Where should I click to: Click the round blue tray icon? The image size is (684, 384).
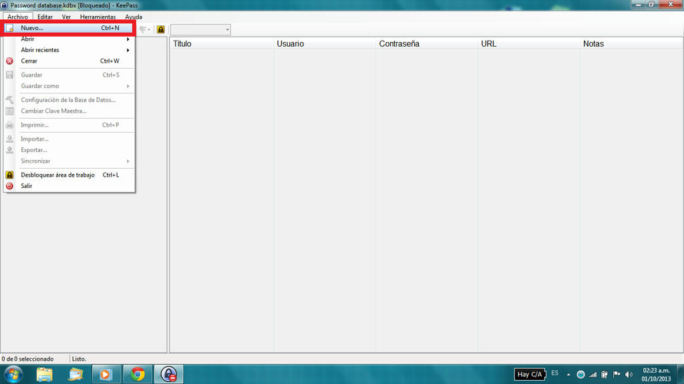580,375
